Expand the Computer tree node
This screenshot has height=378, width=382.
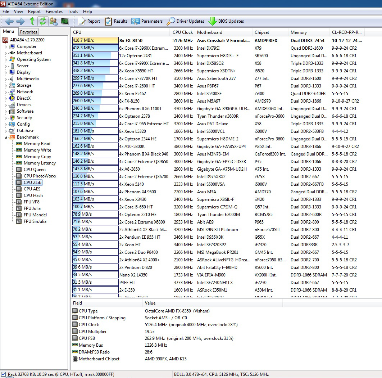[x=6, y=46]
